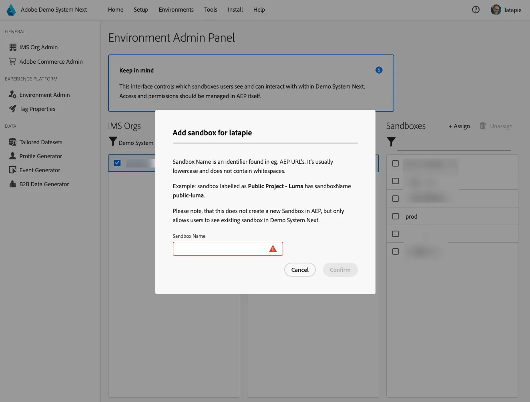Viewport: 530px width, 402px height.
Task: Open the Home menu
Action: 116,10
